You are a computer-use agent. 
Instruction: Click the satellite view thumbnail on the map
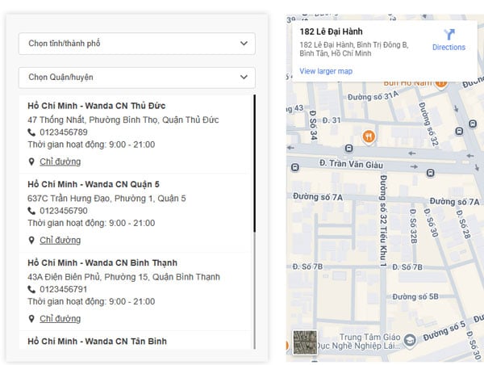click(305, 342)
